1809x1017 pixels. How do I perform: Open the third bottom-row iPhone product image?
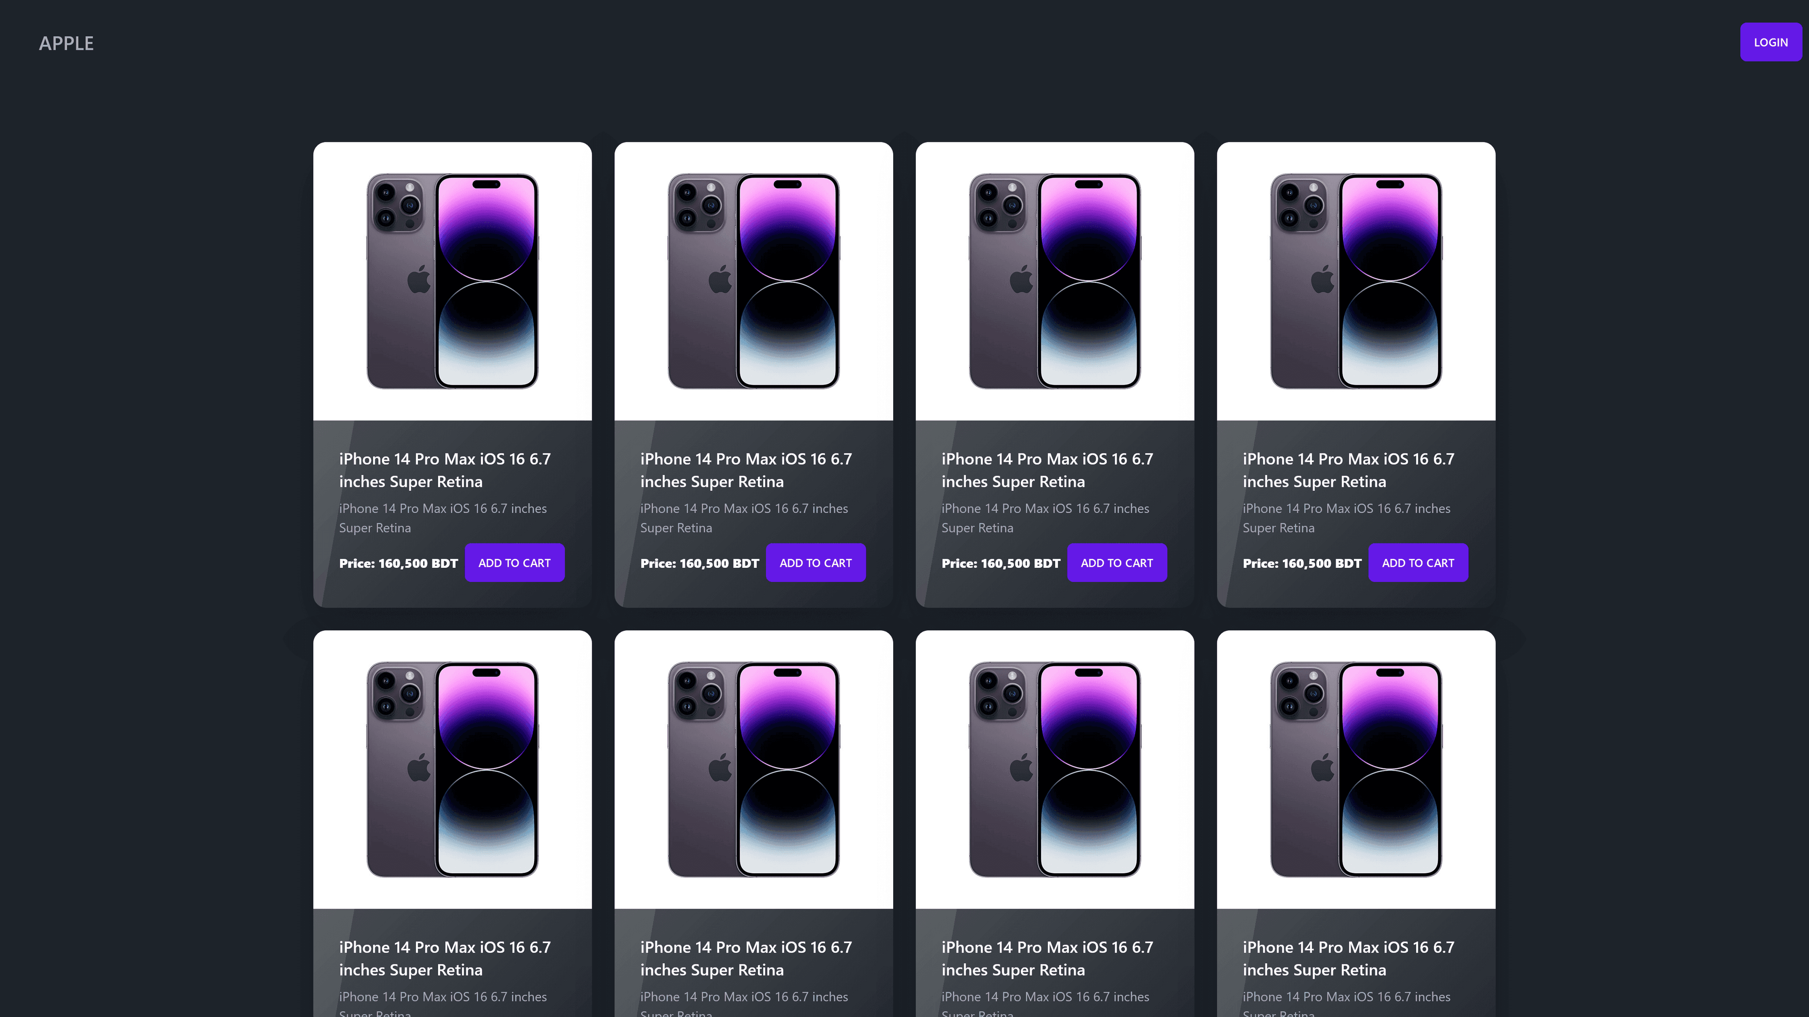tap(1055, 769)
